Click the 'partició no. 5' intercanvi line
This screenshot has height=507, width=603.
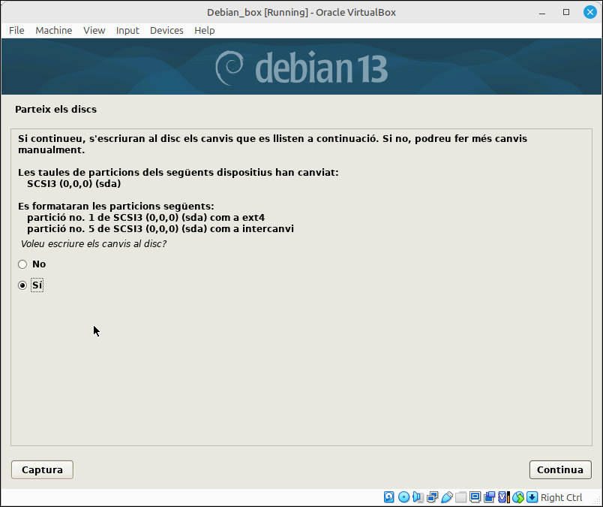pos(160,229)
